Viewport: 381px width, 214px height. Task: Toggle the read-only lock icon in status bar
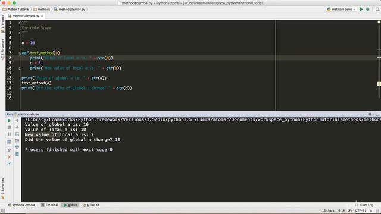click(x=371, y=210)
